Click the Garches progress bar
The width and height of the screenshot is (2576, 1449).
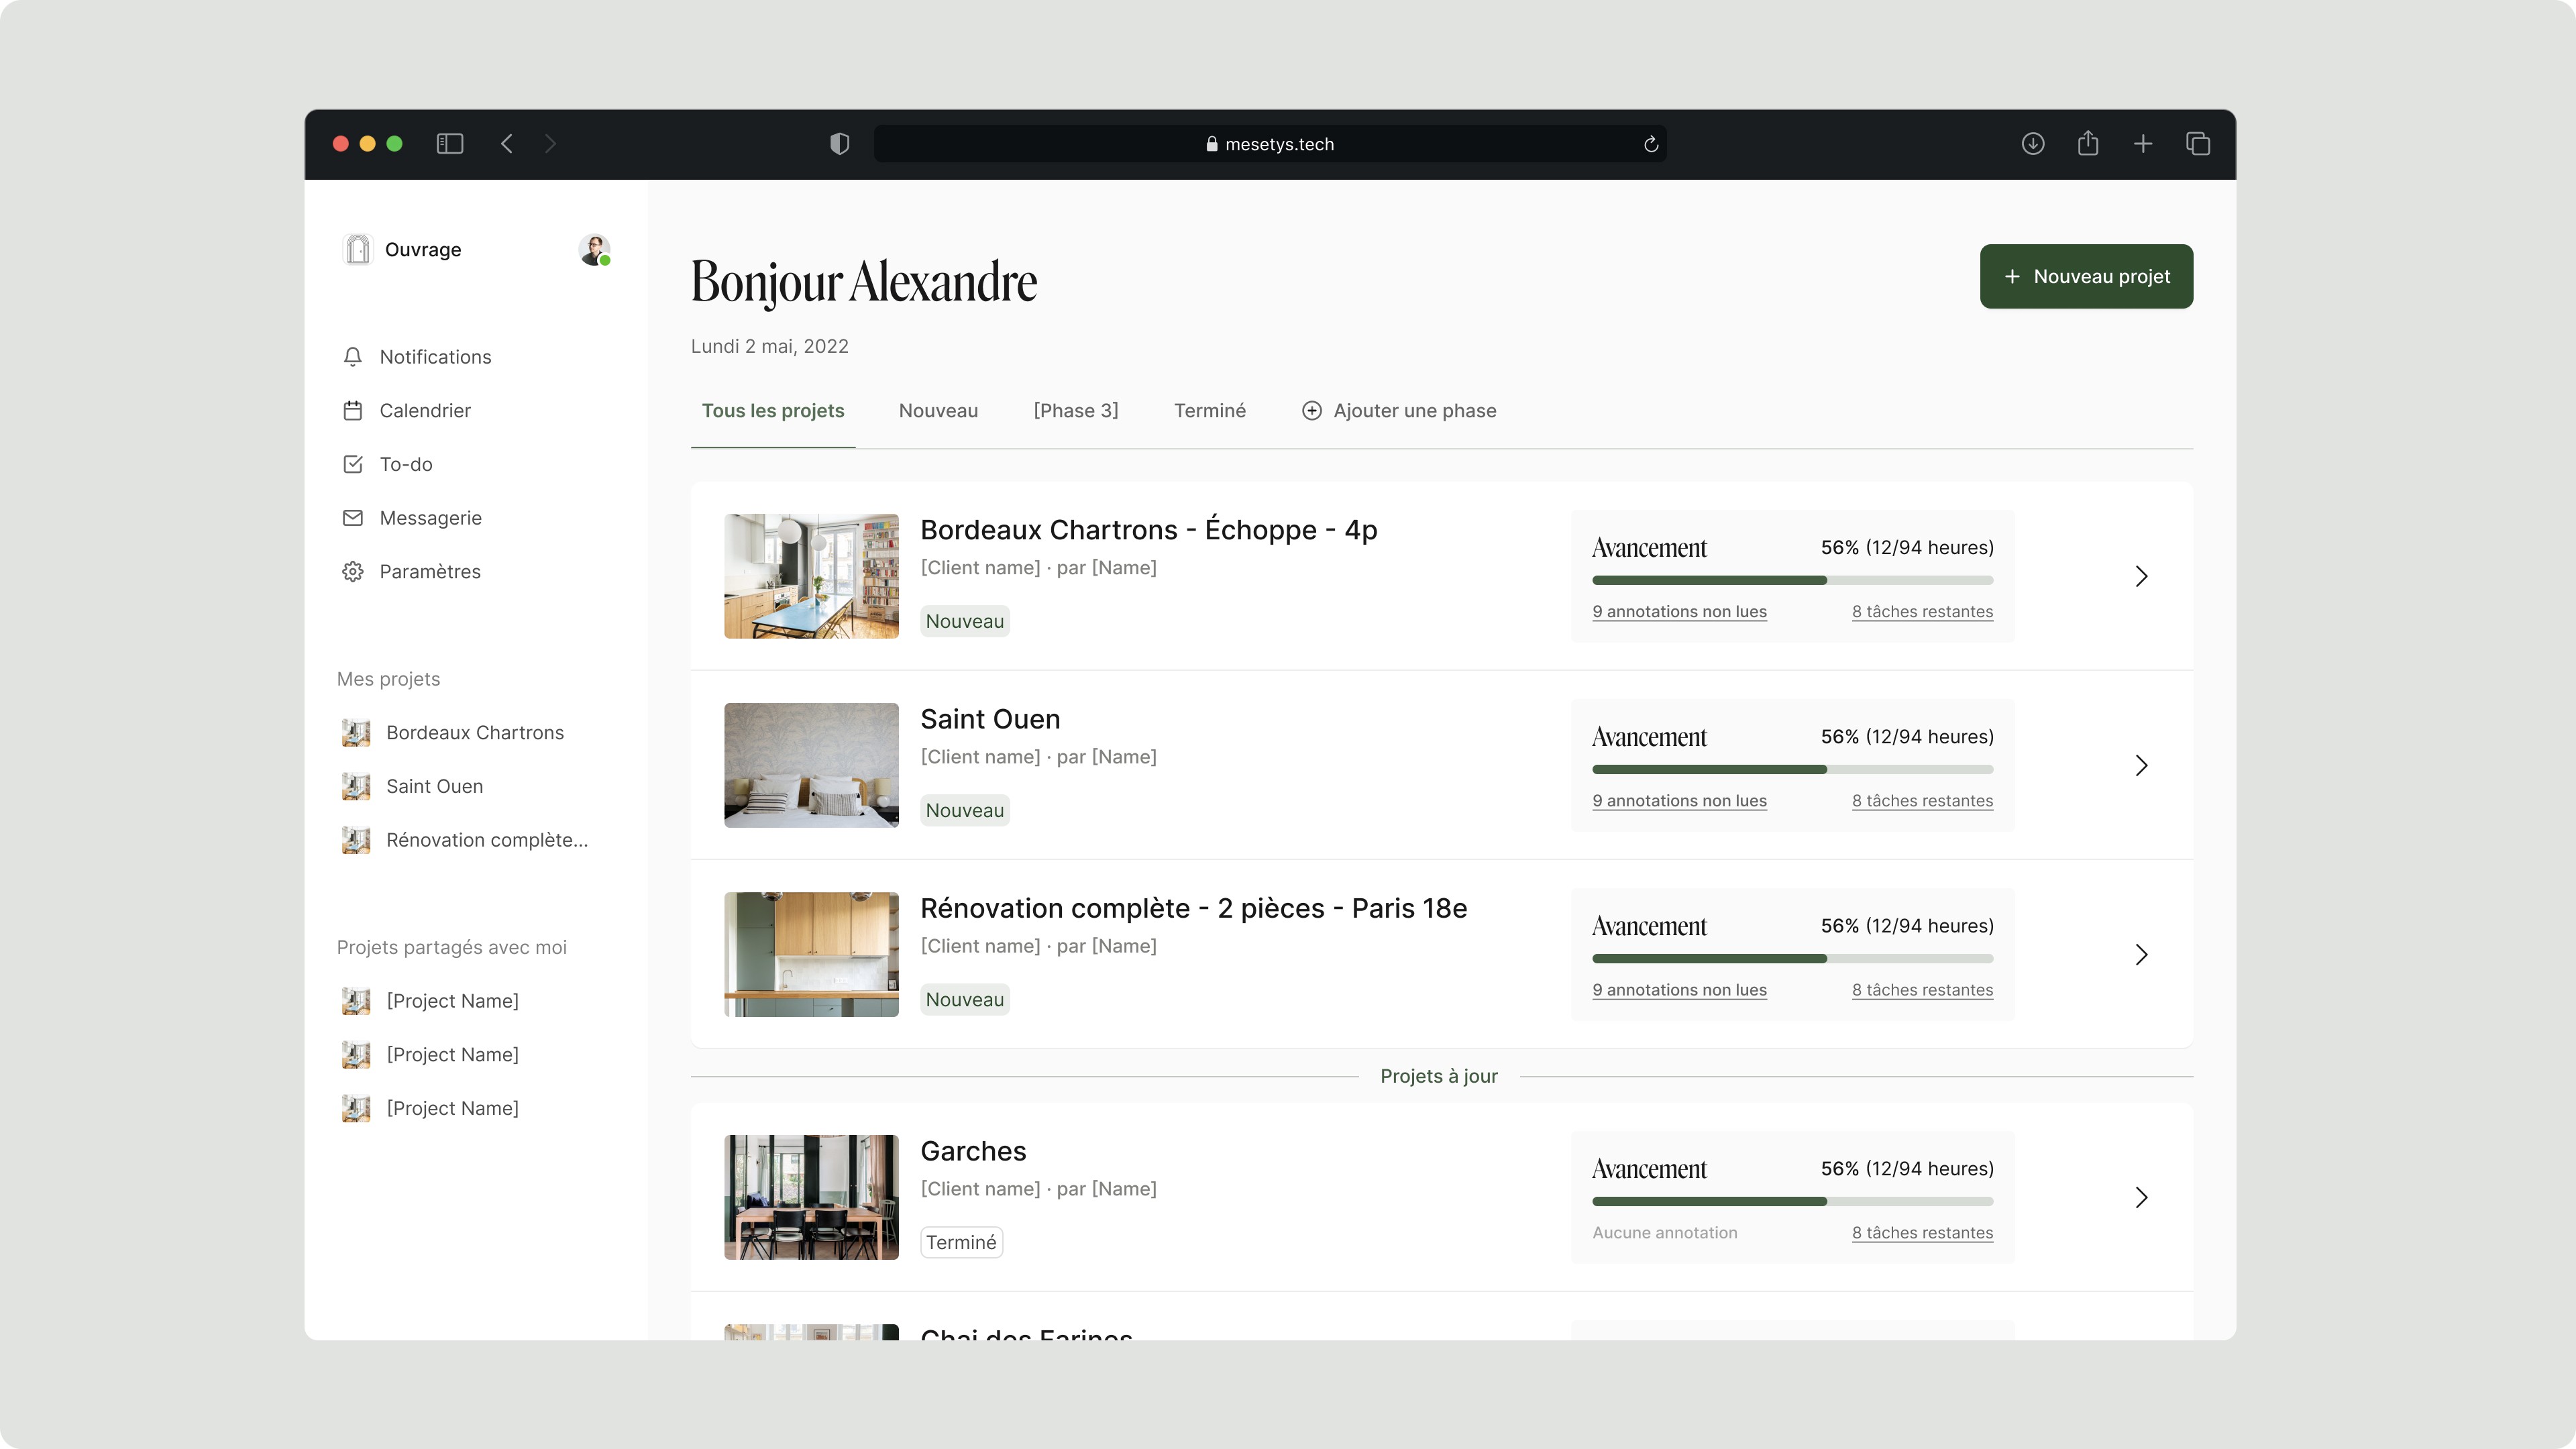point(1792,1201)
